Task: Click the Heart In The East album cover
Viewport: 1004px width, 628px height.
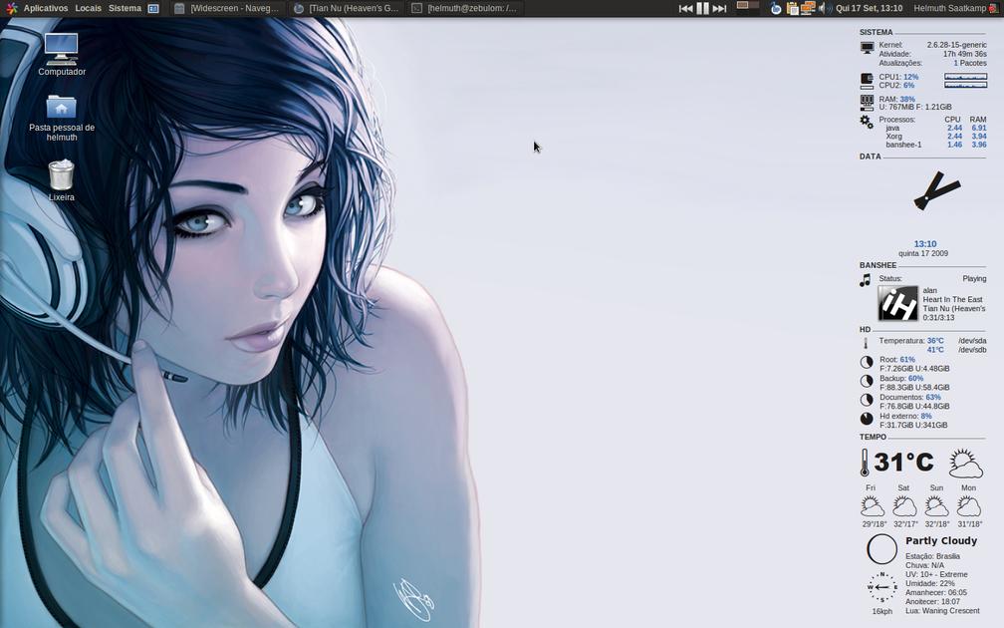Action: click(x=897, y=303)
